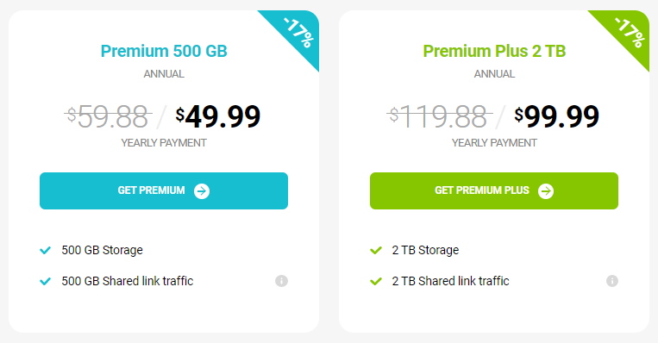Viewport: 658px width, 343px height.
Task: Open info icon for 500 GB shared link traffic
Action: [x=282, y=281]
